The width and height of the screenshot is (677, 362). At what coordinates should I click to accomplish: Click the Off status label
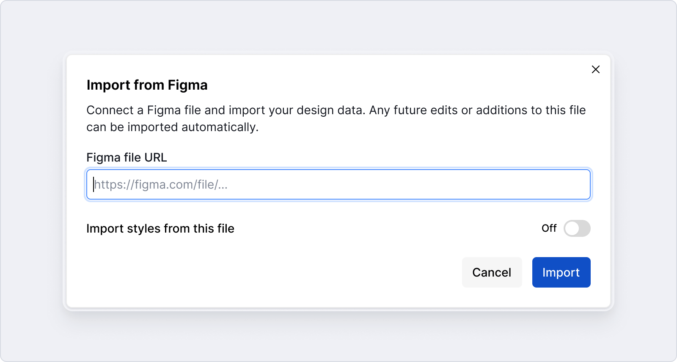tap(549, 228)
